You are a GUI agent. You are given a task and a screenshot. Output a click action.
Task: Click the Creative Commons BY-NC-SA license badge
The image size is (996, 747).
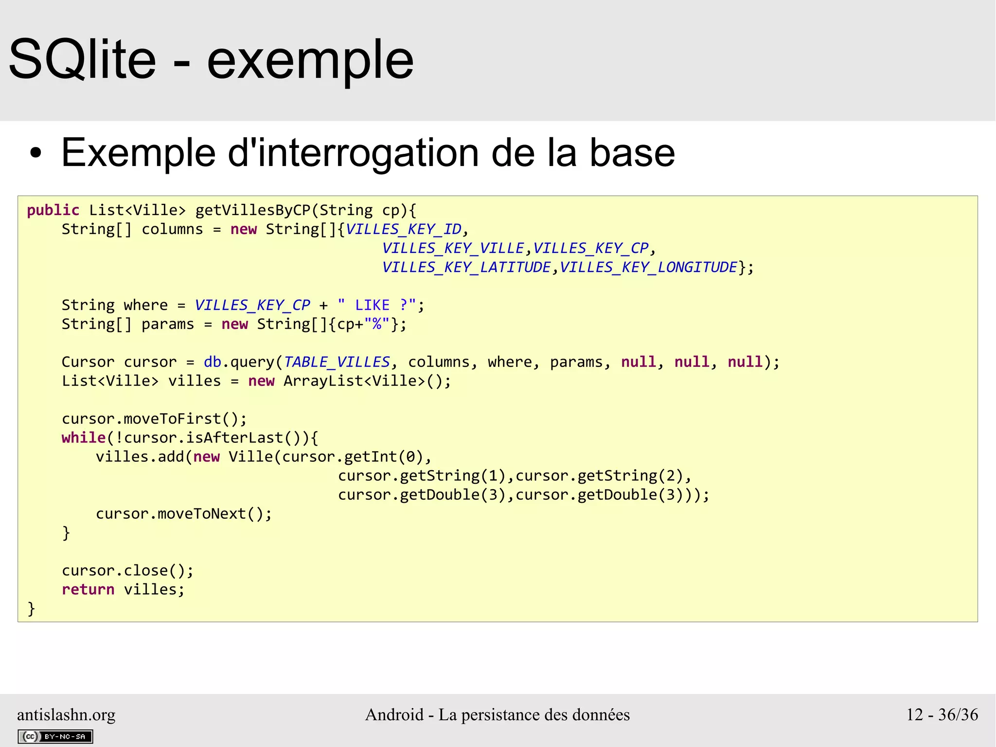click(x=55, y=736)
